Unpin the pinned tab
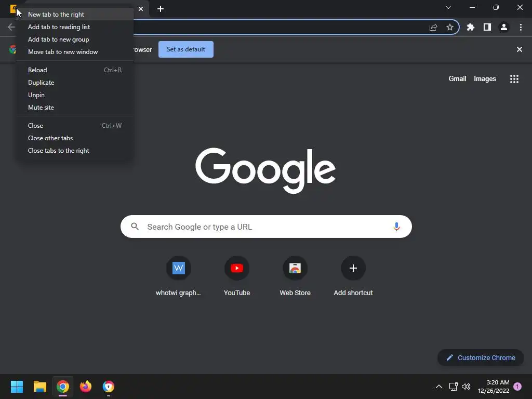Screen dimensions: 532x399 coord(75,95)
